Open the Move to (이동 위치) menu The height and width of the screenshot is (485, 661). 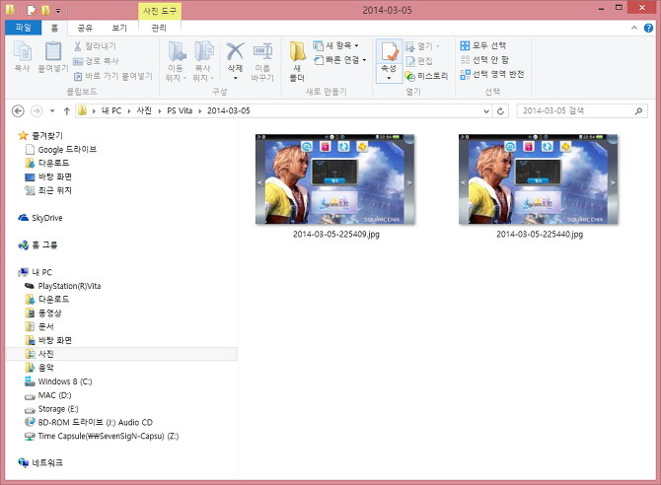[x=177, y=61]
